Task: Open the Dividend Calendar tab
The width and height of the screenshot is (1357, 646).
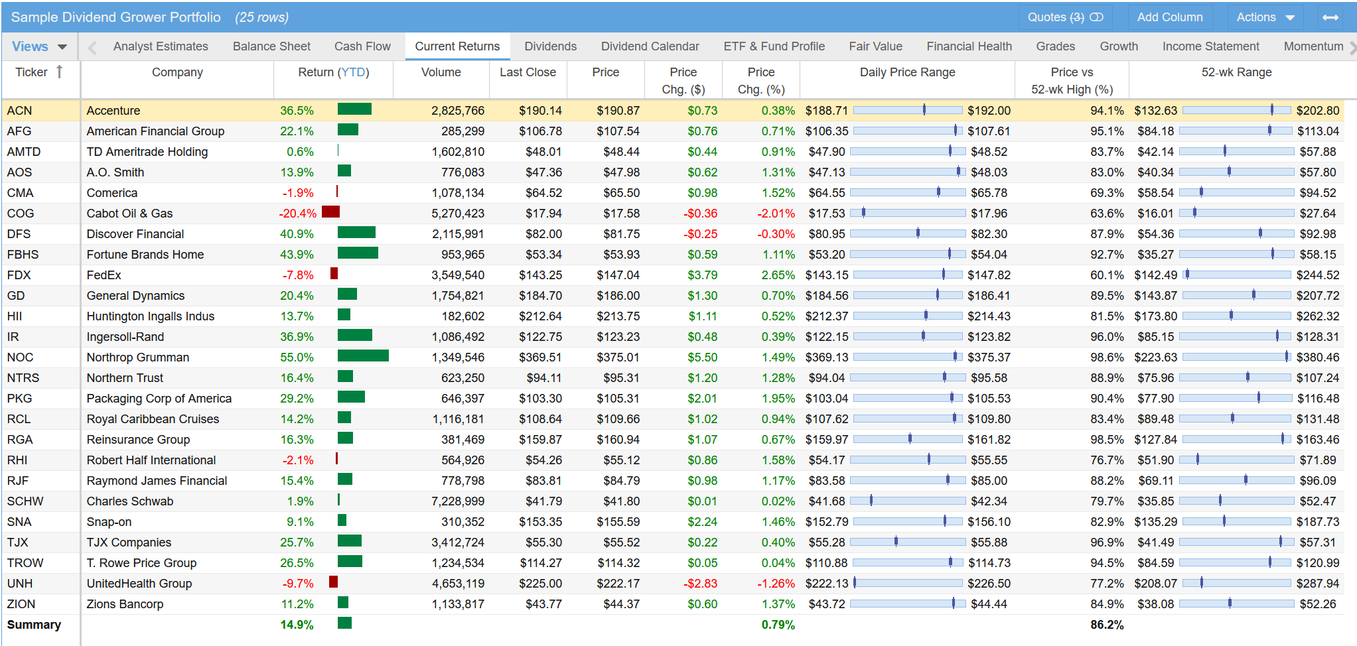Action: (650, 46)
